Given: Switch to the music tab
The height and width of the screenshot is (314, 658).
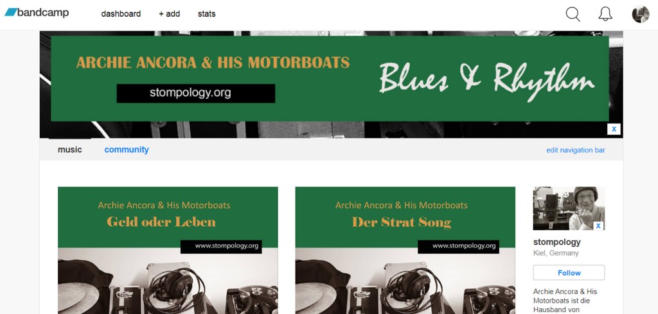Looking at the screenshot, I should [69, 149].
